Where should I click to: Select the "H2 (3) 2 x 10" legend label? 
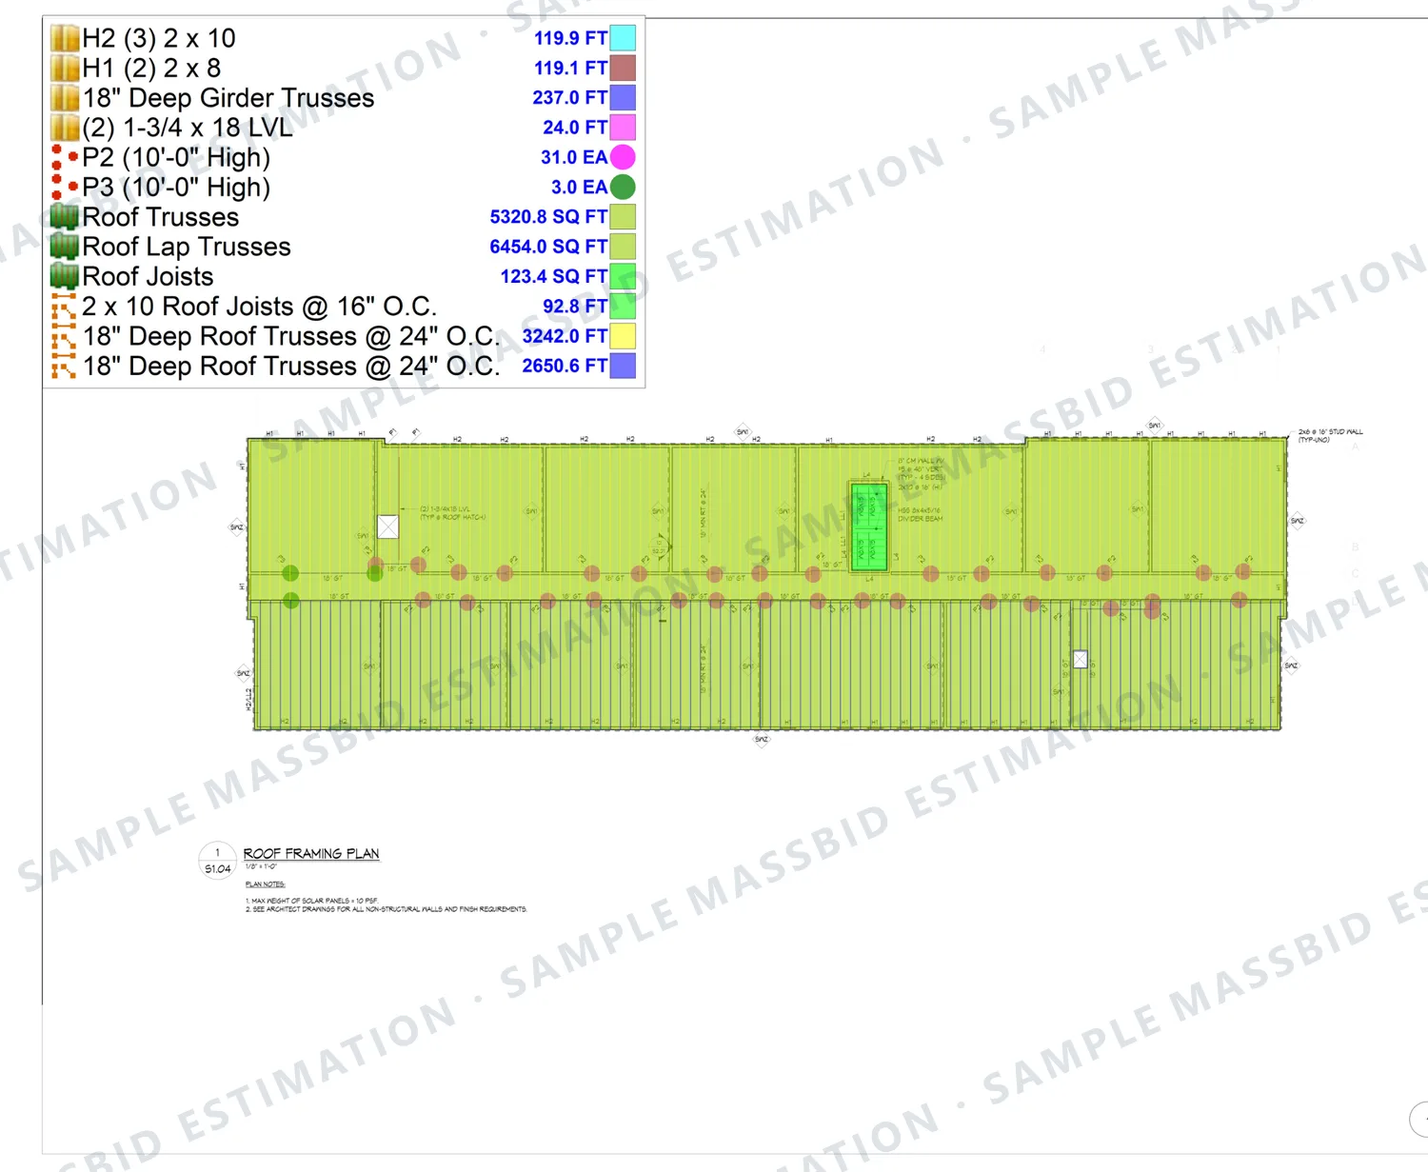(159, 38)
